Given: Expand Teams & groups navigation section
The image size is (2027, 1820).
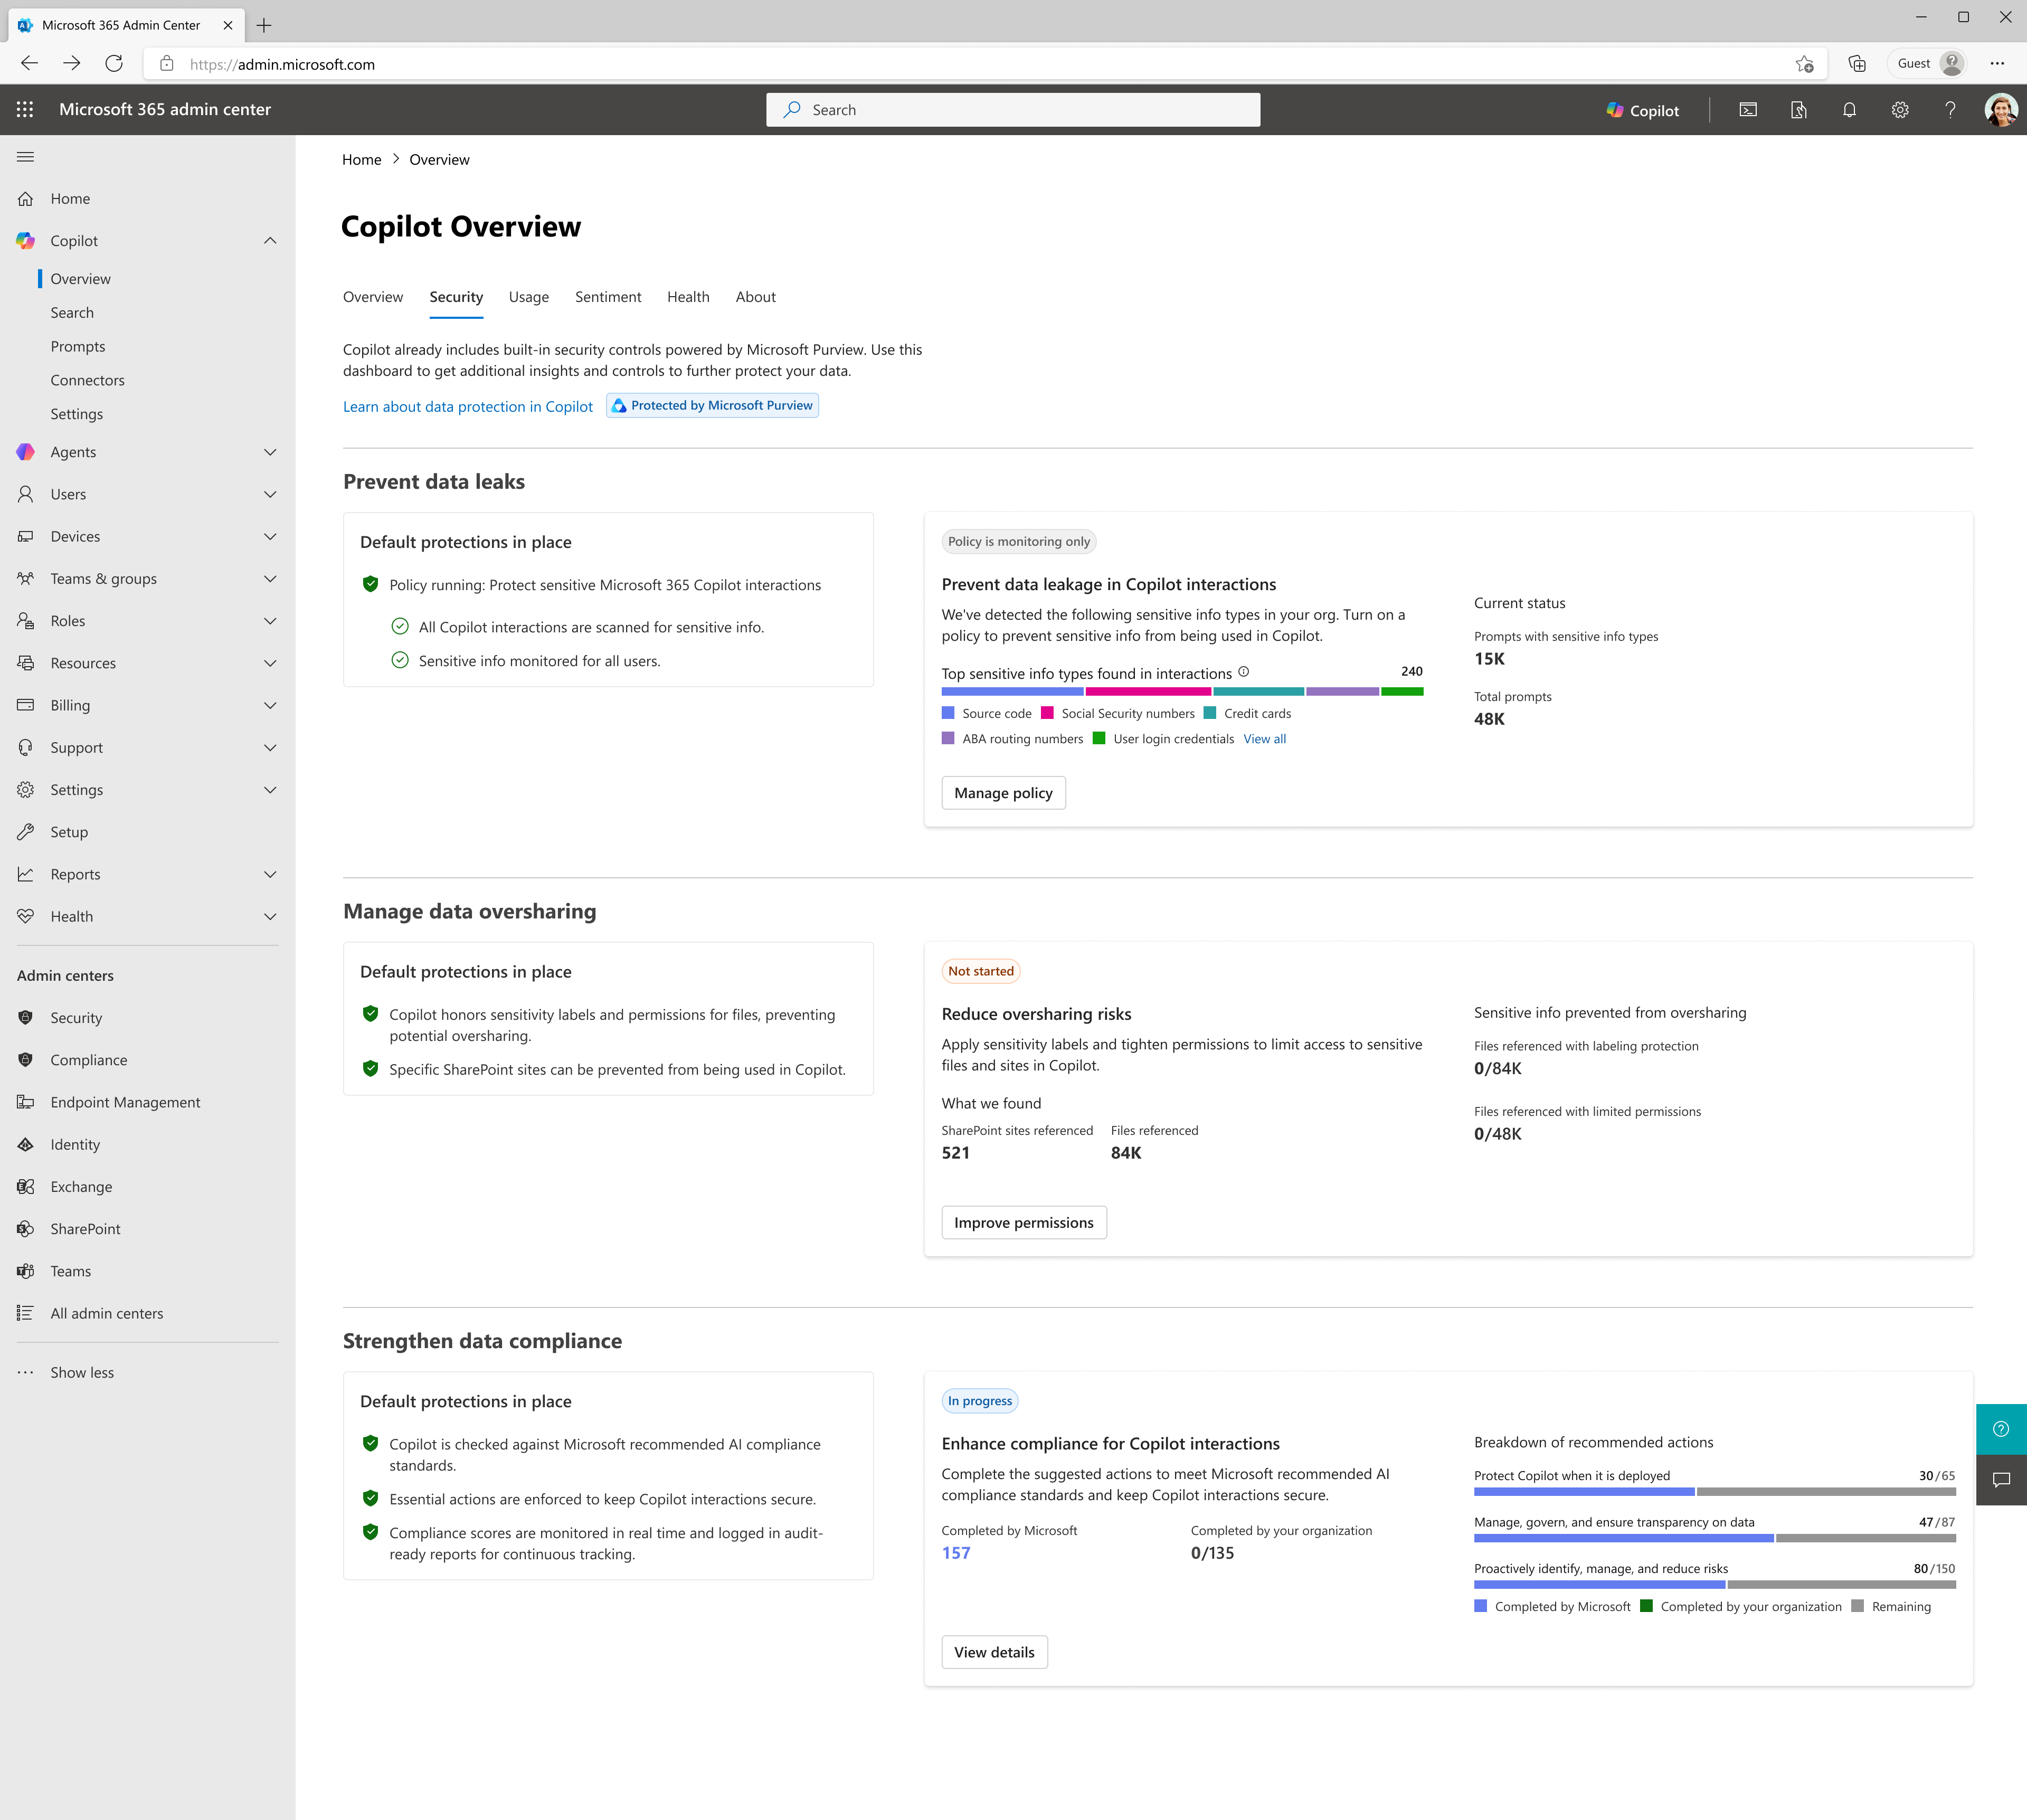Looking at the screenshot, I should pos(270,579).
